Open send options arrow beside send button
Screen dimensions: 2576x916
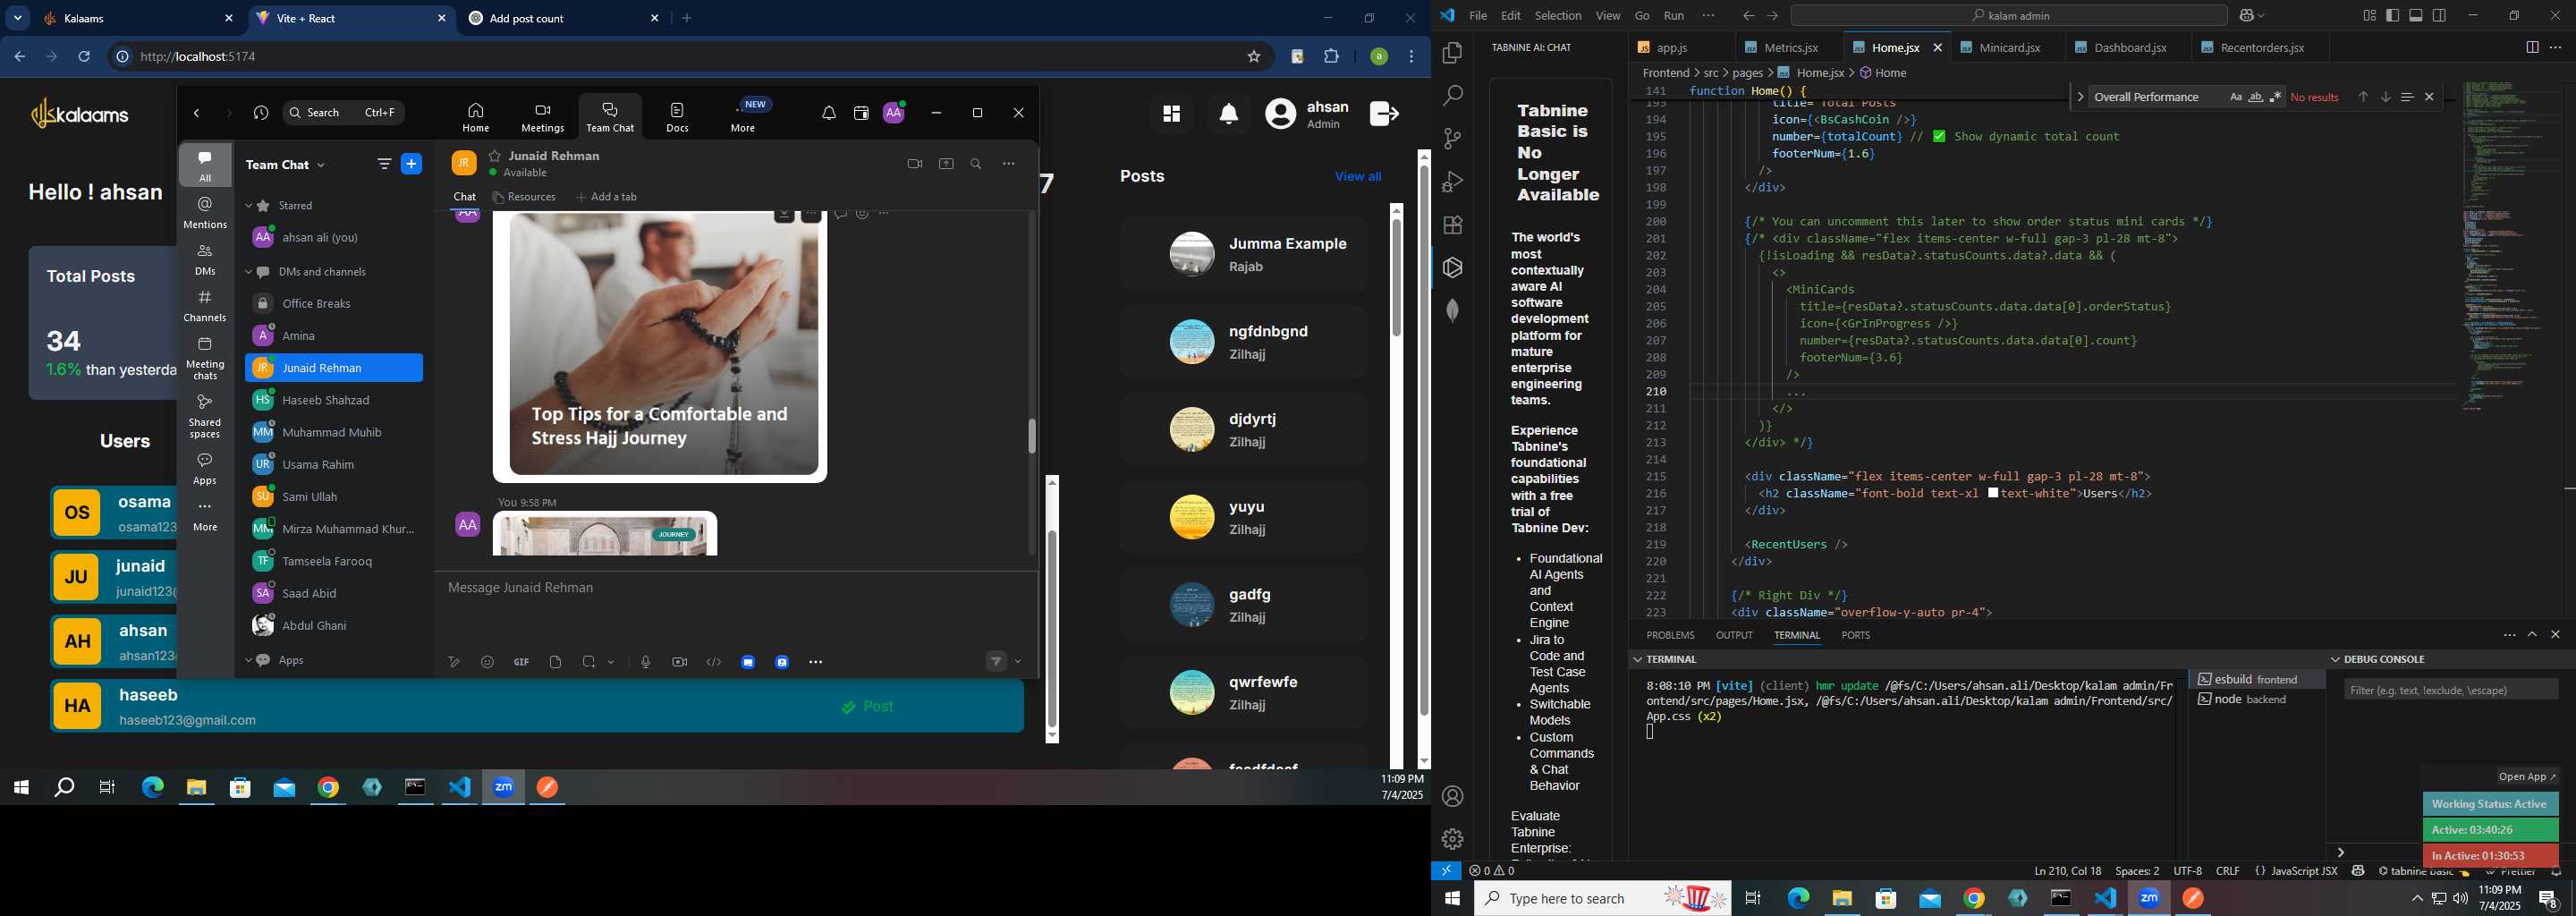pos(1018,661)
